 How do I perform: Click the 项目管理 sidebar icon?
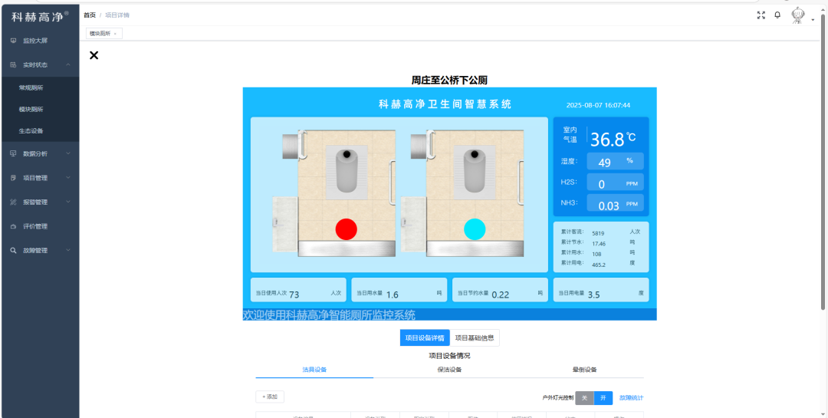[x=13, y=178]
